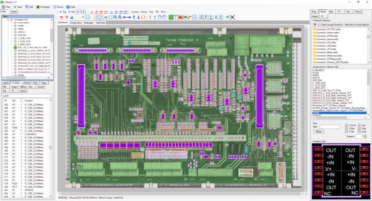Click the double left chevron icon

click(96, 17)
